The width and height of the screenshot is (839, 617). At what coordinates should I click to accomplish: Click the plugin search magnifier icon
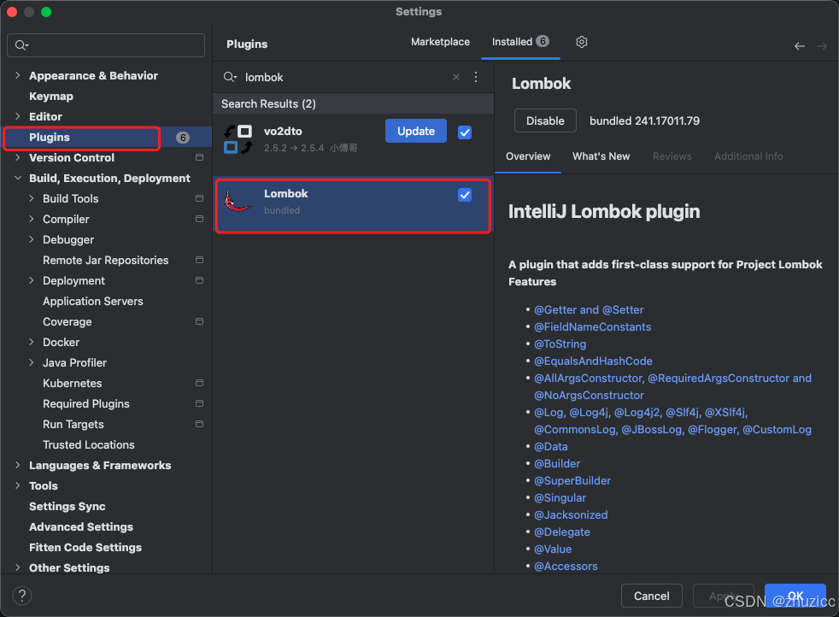point(230,77)
